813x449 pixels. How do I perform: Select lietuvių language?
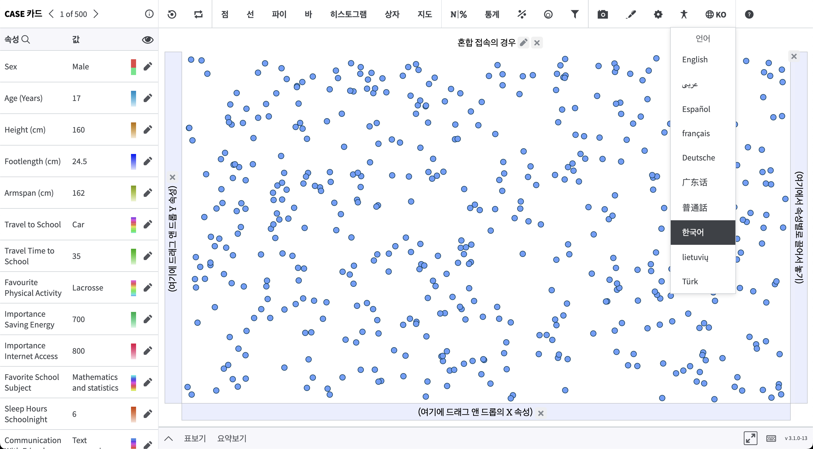tap(703, 257)
